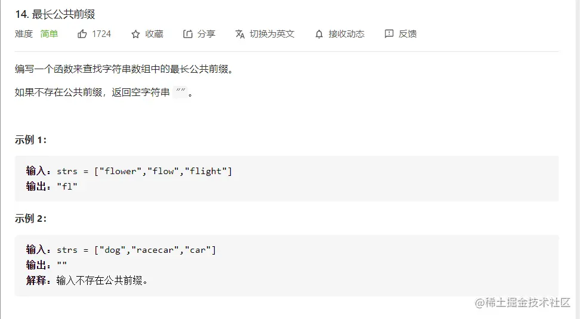Click the thumbs-up like icon
581x319 pixels.
(x=82, y=34)
